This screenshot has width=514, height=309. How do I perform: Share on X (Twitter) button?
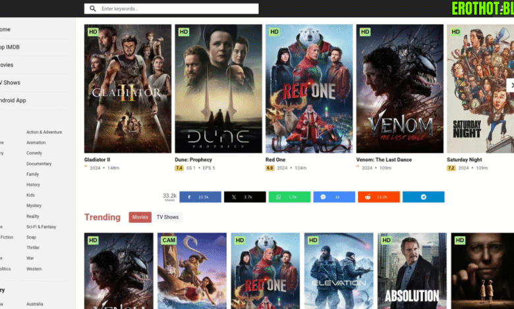[245, 197]
